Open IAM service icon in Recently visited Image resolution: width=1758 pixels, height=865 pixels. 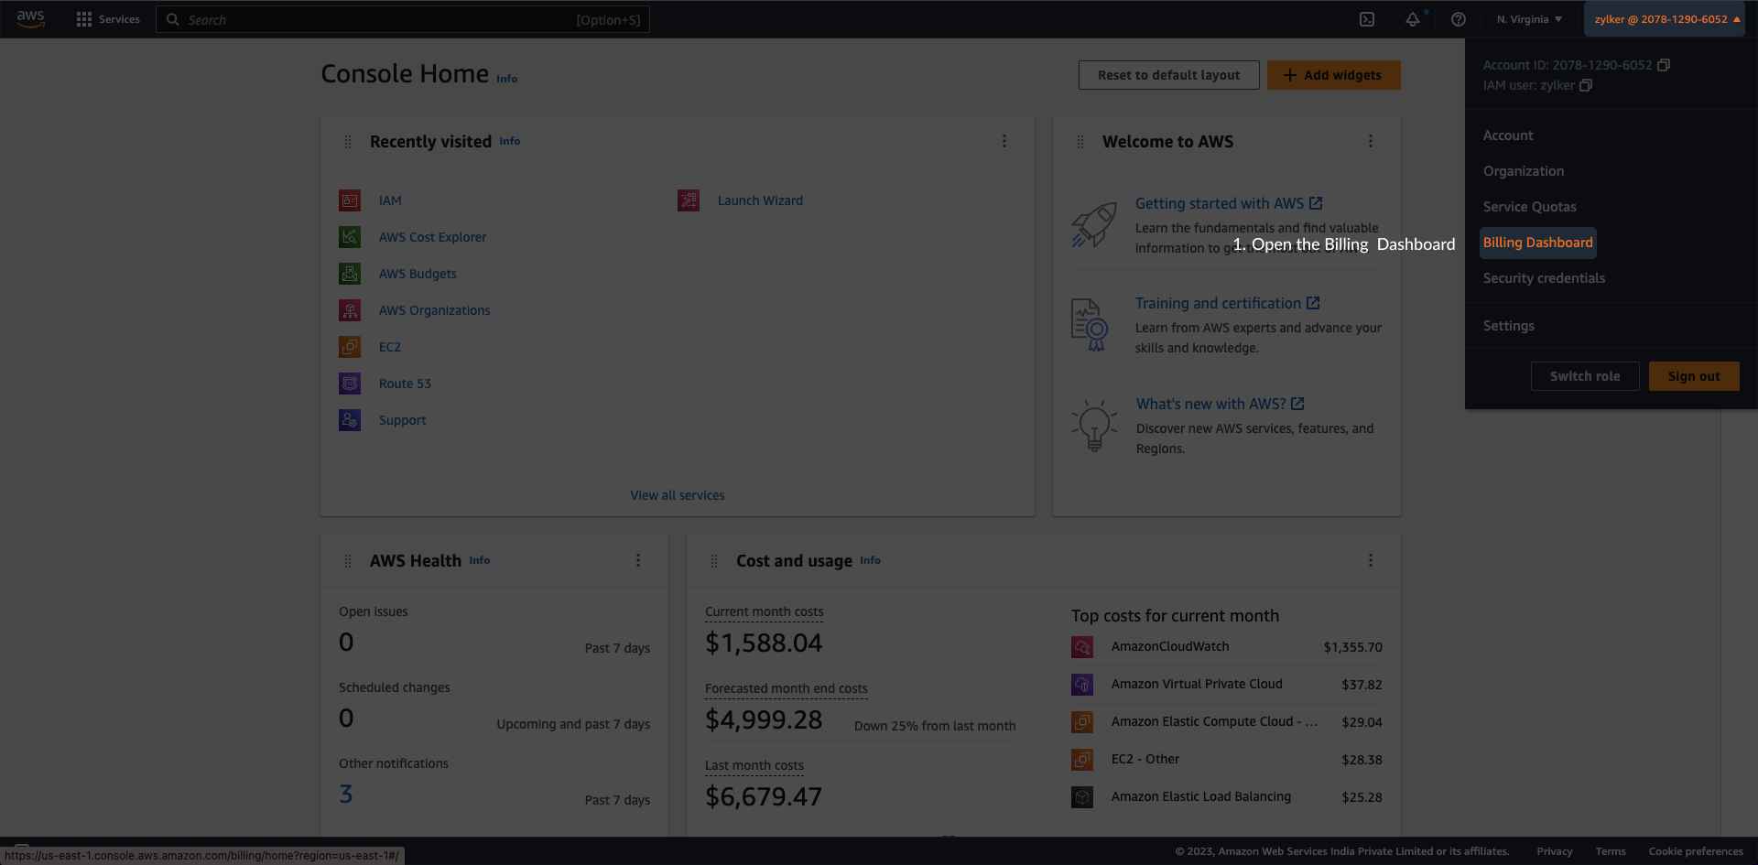(350, 200)
